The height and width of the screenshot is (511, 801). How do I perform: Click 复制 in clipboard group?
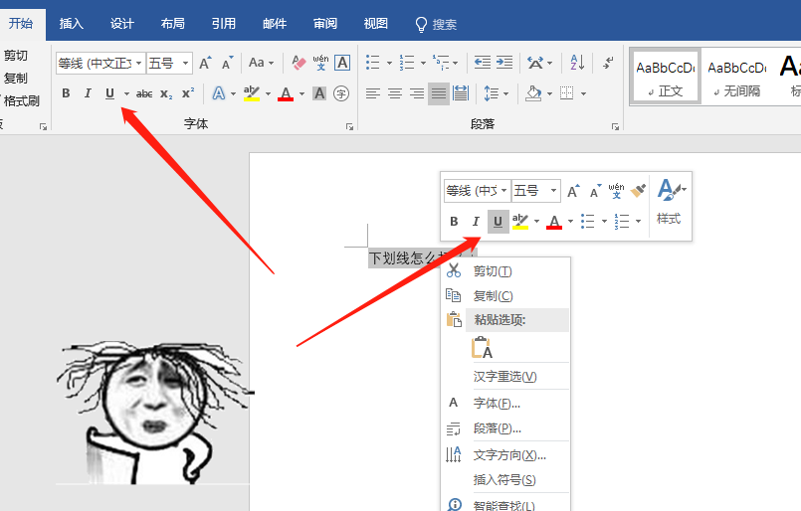click(15, 79)
